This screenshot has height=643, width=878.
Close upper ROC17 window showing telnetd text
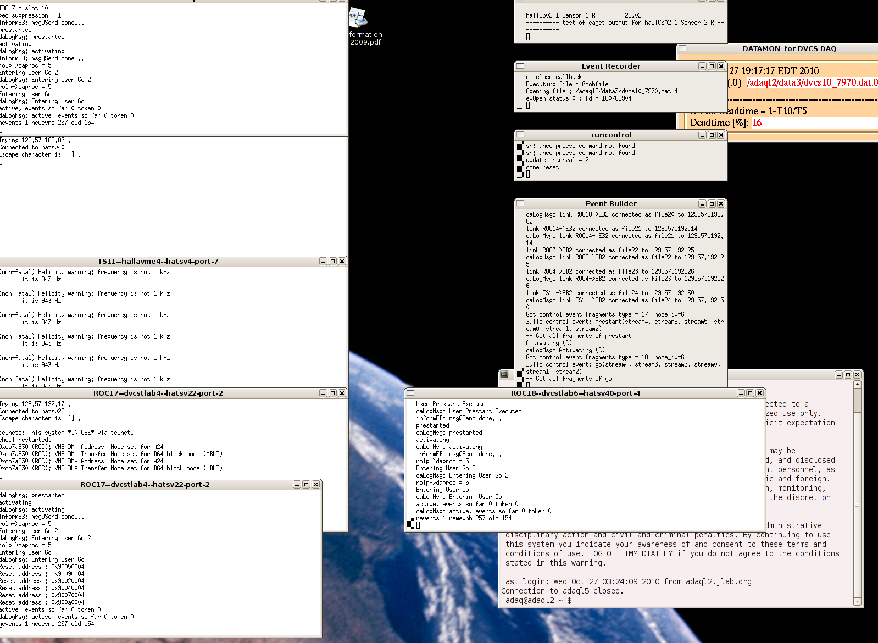click(342, 393)
